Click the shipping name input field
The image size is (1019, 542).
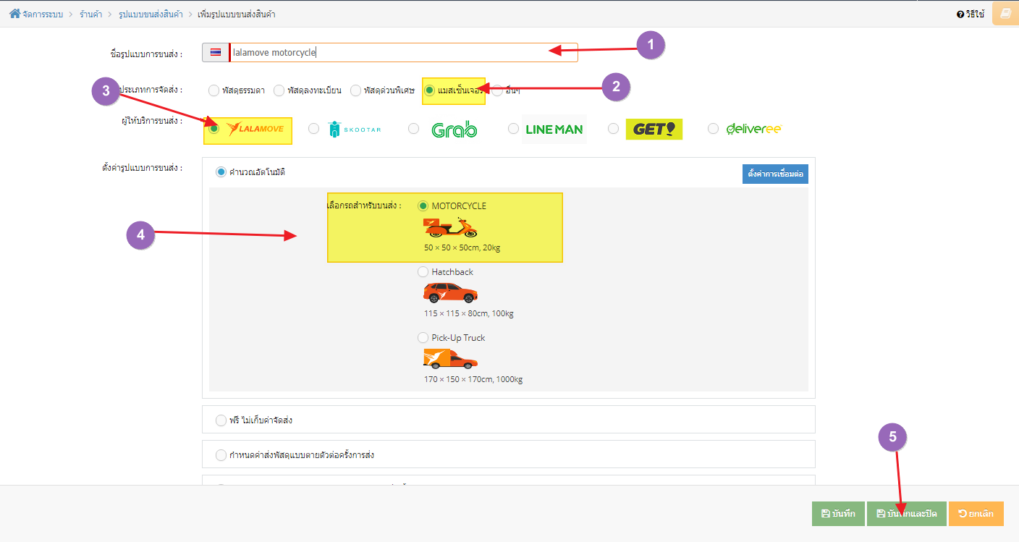[403, 52]
